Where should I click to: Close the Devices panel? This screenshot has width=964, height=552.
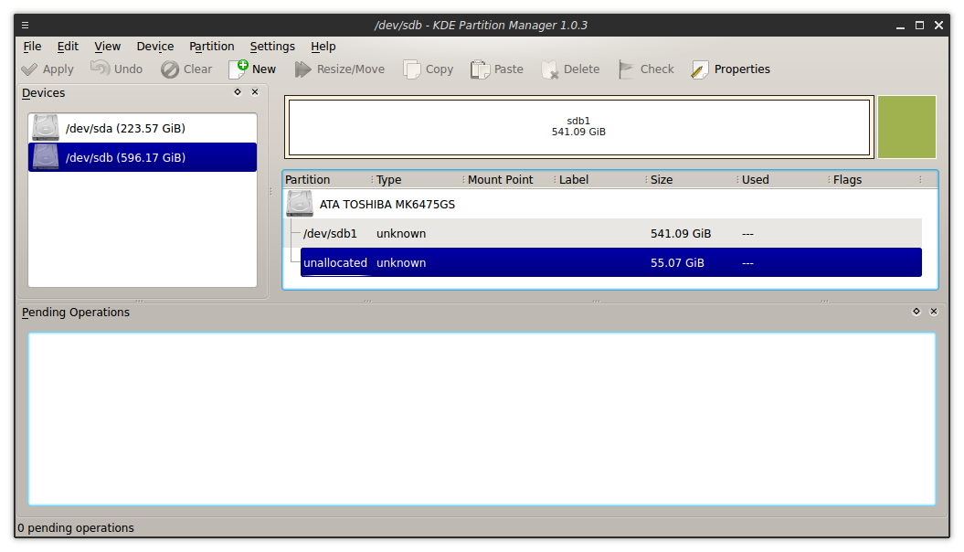pos(255,91)
